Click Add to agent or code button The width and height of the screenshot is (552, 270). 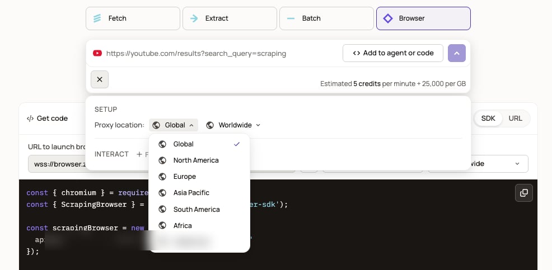392,53
